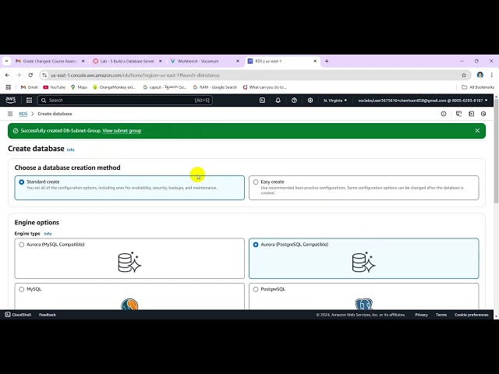499x374 pixels.
Task: View site information icon in address bar
Action: point(44,75)
